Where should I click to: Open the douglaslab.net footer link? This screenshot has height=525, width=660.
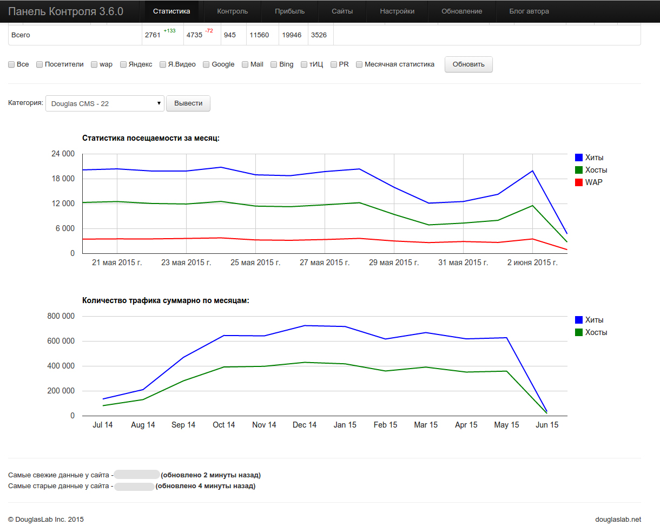point(618,519)
